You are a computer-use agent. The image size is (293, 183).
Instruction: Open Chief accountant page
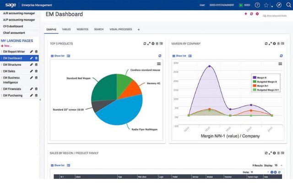[x=14, y=33]
